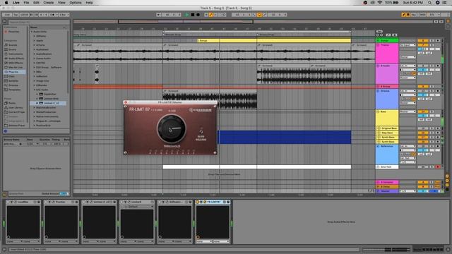Viewport: 452px width, 254px height.
Task: Toggle Frontier device activator
Action: click(46, 202)
